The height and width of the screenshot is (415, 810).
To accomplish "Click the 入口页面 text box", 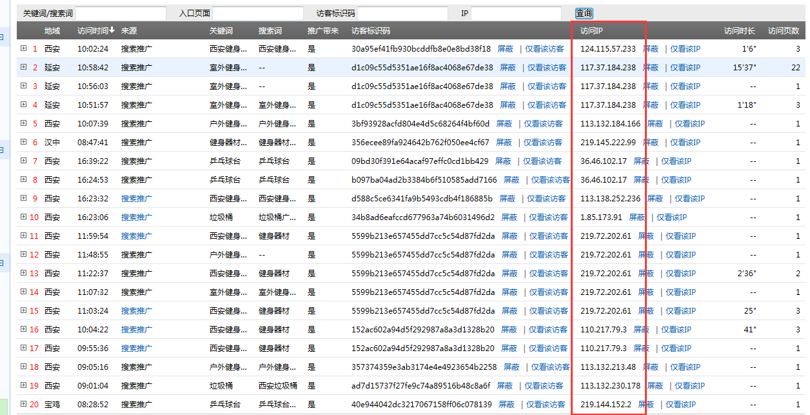I will pos(257,13).
